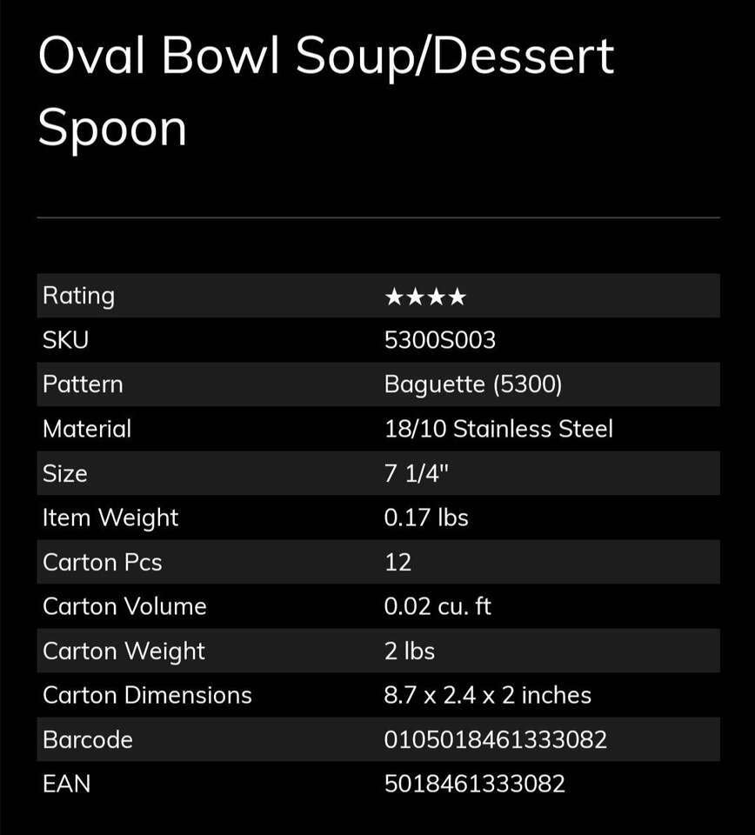Click the Carton Dimensions row label
Screen dimensions: 755x835
[x=147, y=695]
